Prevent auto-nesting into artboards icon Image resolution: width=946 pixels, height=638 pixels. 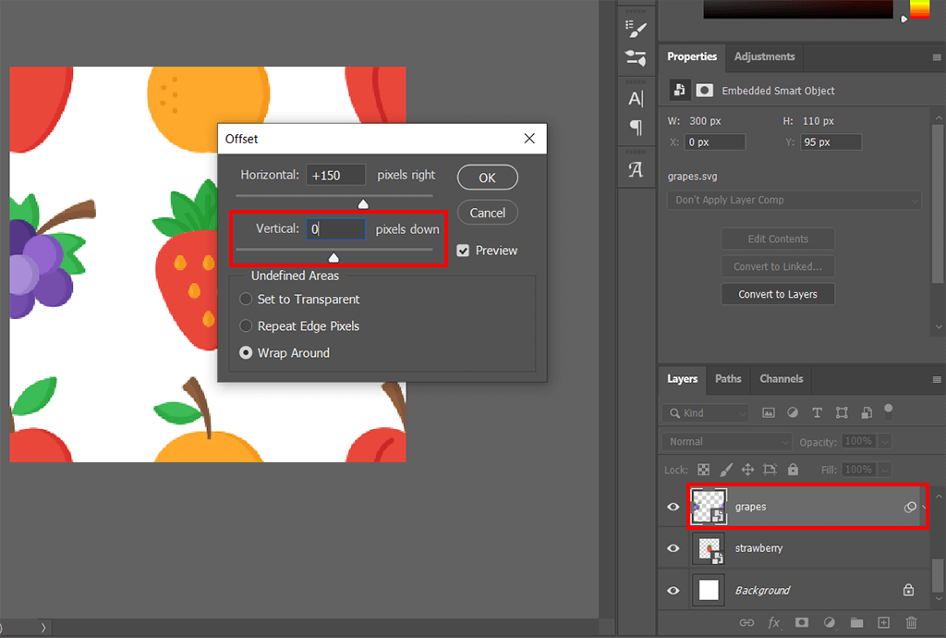pos(770,470)
